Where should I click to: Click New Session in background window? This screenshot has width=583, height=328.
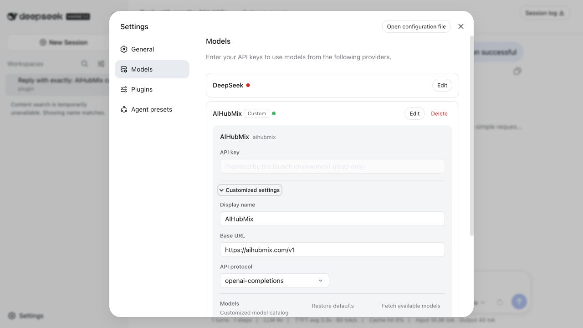point(63,42)
